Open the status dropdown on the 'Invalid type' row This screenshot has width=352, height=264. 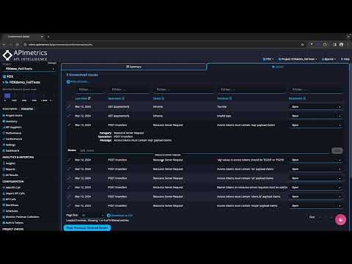click(x=316, y=116)
